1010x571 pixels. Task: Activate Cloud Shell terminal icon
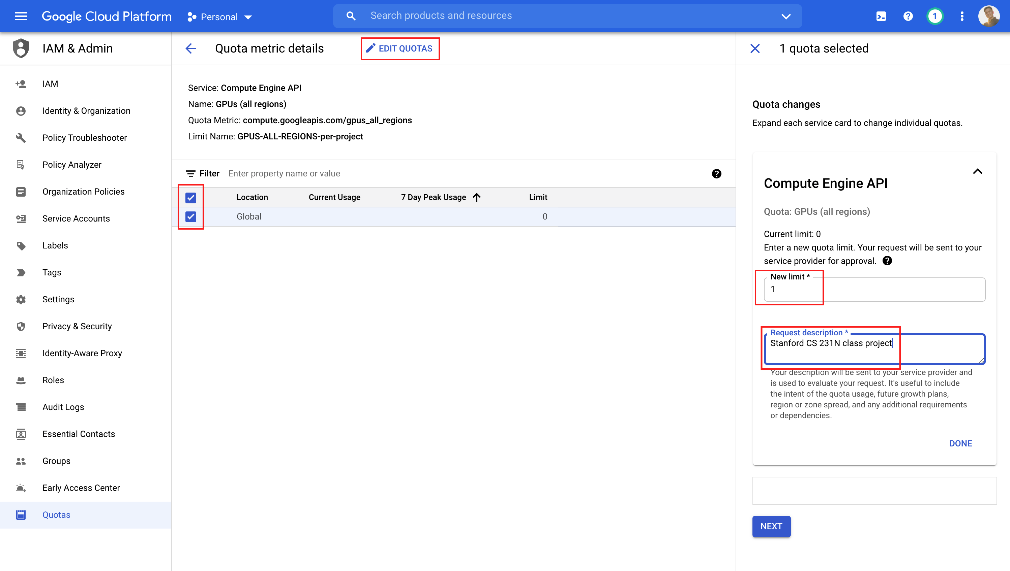coord(881,16)
